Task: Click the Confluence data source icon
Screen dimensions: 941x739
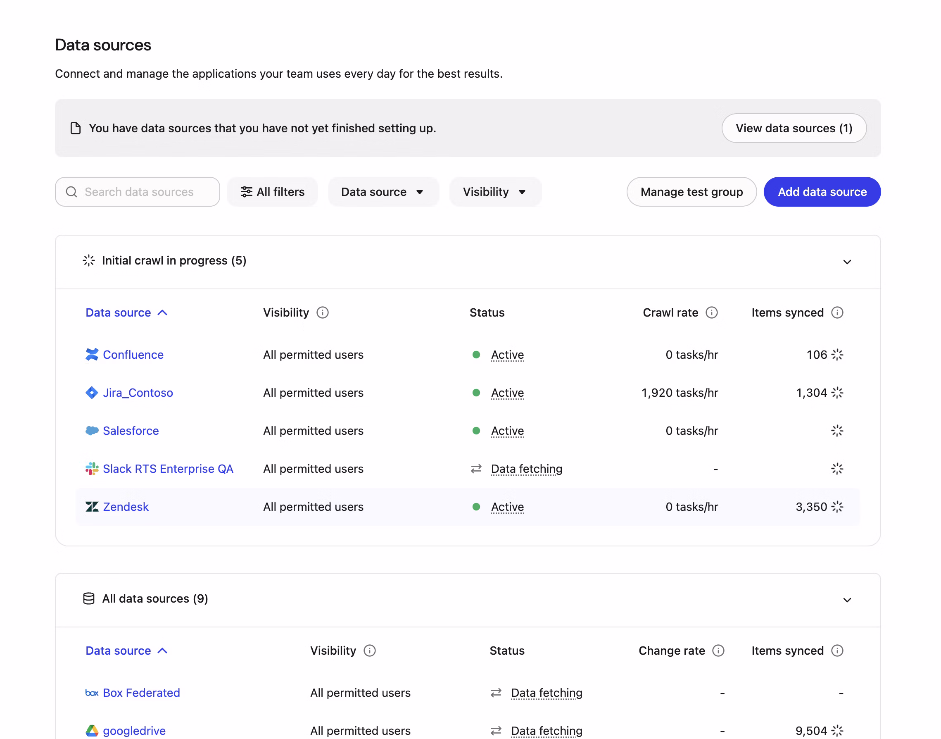Action: click(91, 354)
